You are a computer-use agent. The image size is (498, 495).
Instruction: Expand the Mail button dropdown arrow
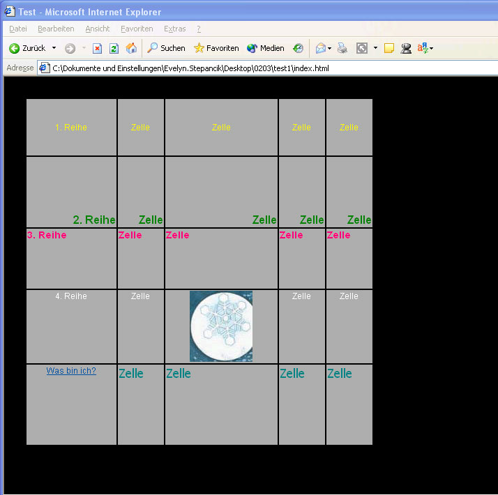point(329,48)
